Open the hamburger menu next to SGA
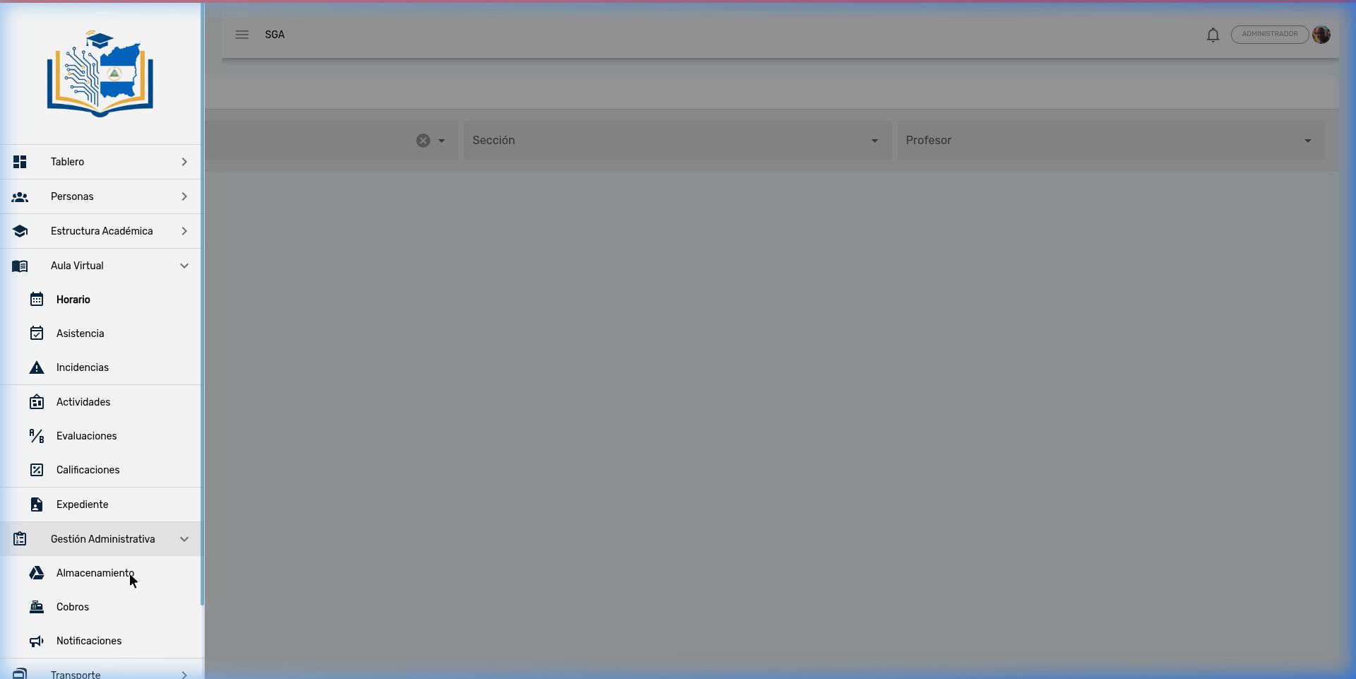The image size is (1356, 679). (x=242, y=35)
